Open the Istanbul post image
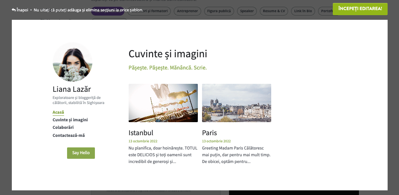Image resolution: width=399 pixels, height=195 pixels. (163, 103)
